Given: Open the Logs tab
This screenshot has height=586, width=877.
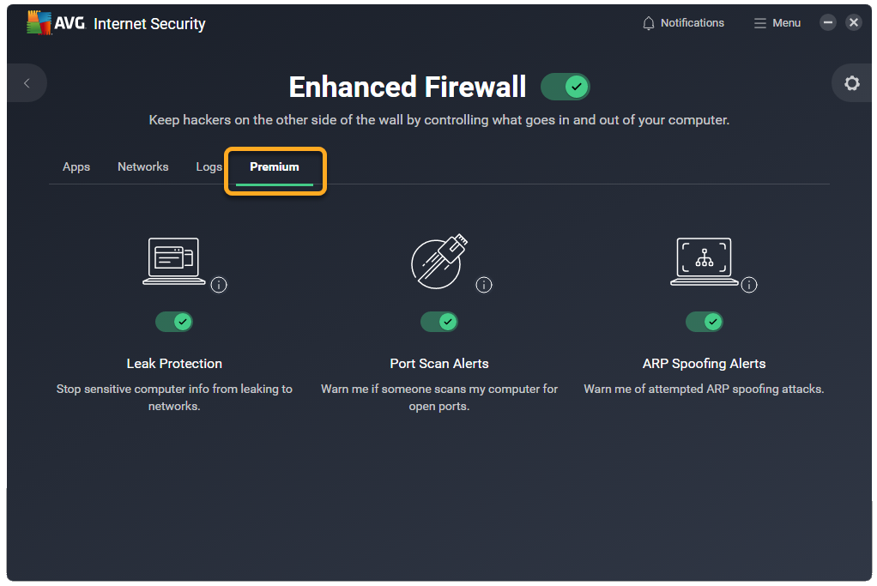Looking at the screenshot, I should (x=209, y=166).
